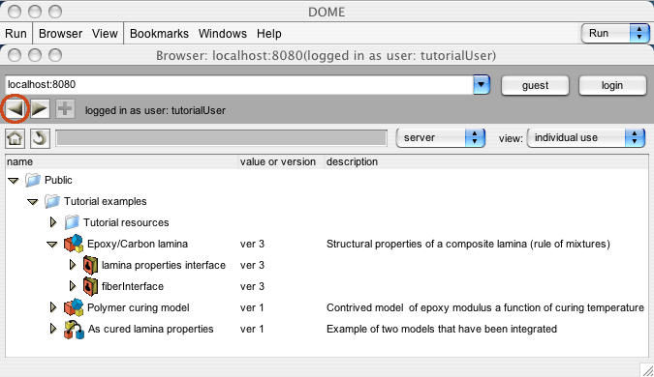Expand the Tutorial resources folder
The width and height of the screenshot is (654, 377).
pyautogui.click(x=53, y=222)
